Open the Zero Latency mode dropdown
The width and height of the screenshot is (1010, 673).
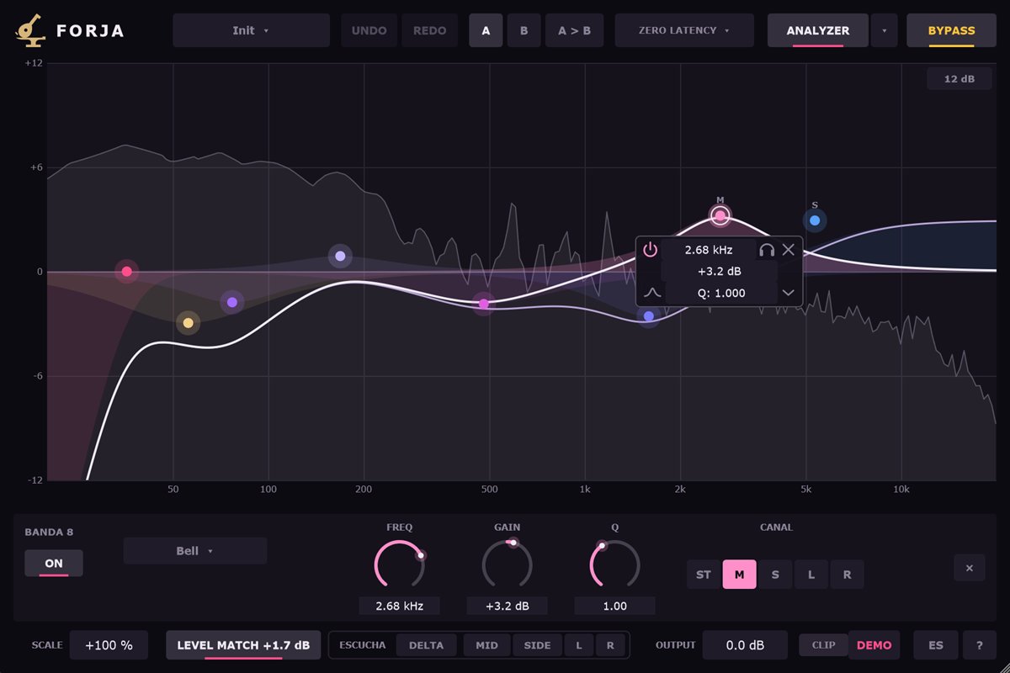tap(683, 30)
